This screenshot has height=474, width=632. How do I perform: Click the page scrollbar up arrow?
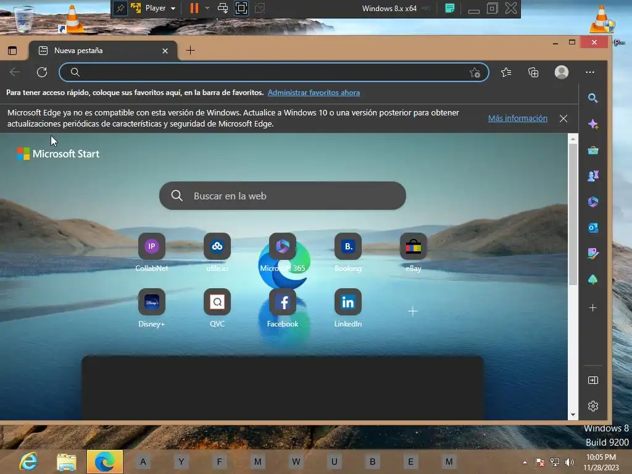click(x=573, y=139)
